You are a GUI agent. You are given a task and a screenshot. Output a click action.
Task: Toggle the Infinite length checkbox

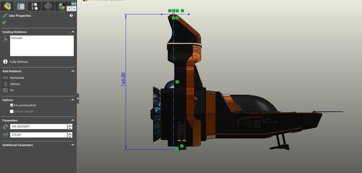12,111
